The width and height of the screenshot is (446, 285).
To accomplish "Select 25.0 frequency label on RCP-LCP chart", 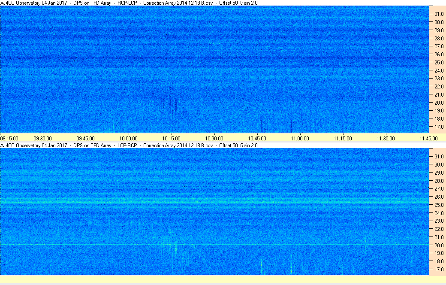I will click(x=439, y=62).
